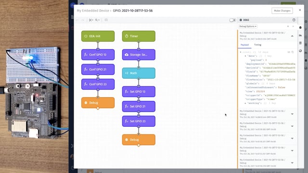The image size is (308, 173).
Task: Click the pause debug stream icon
Action: pyautogui.click(x=288, y=26)
